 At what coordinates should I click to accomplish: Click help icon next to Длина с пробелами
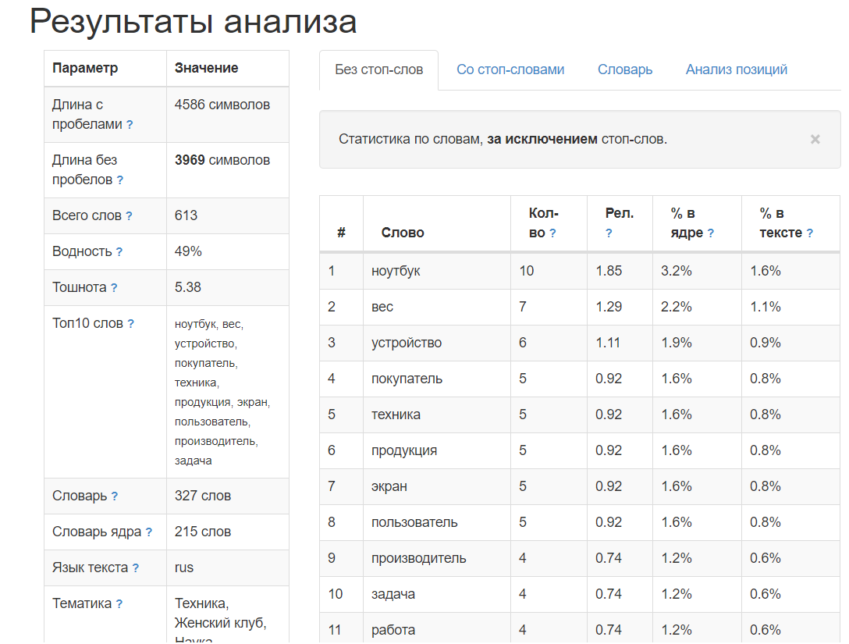coord(130,125)
